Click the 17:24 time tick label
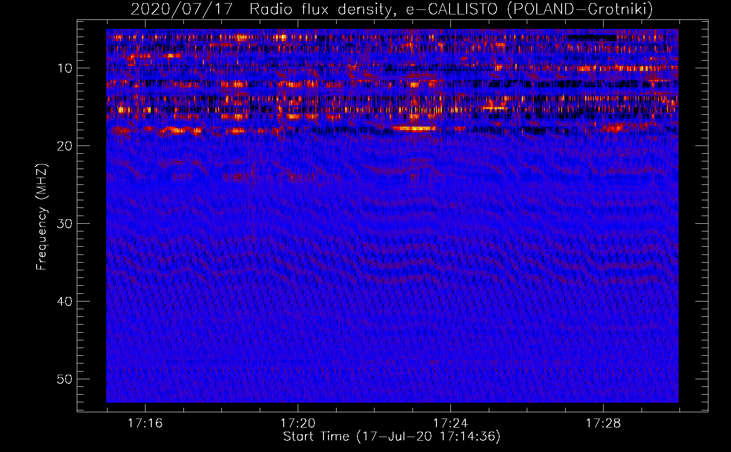731x452 pixels. 450,424
